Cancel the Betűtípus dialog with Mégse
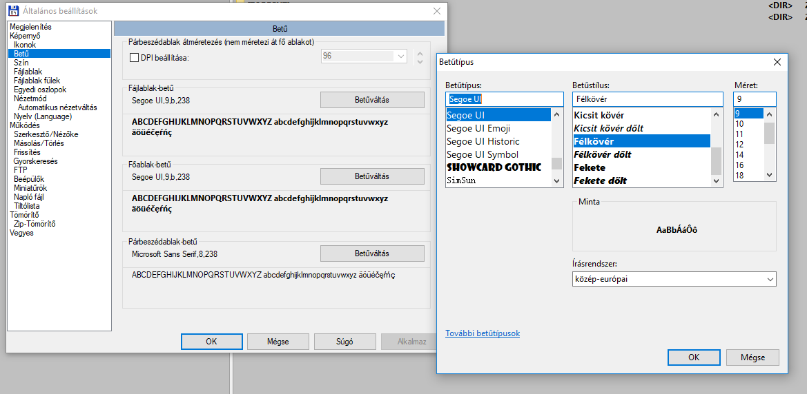Screen dimensions: 807x394 click(752, 357)
